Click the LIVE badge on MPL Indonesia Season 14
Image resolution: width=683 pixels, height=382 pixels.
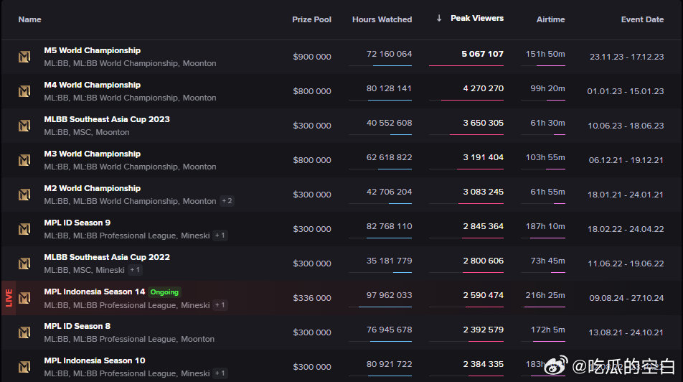point(9,298)
